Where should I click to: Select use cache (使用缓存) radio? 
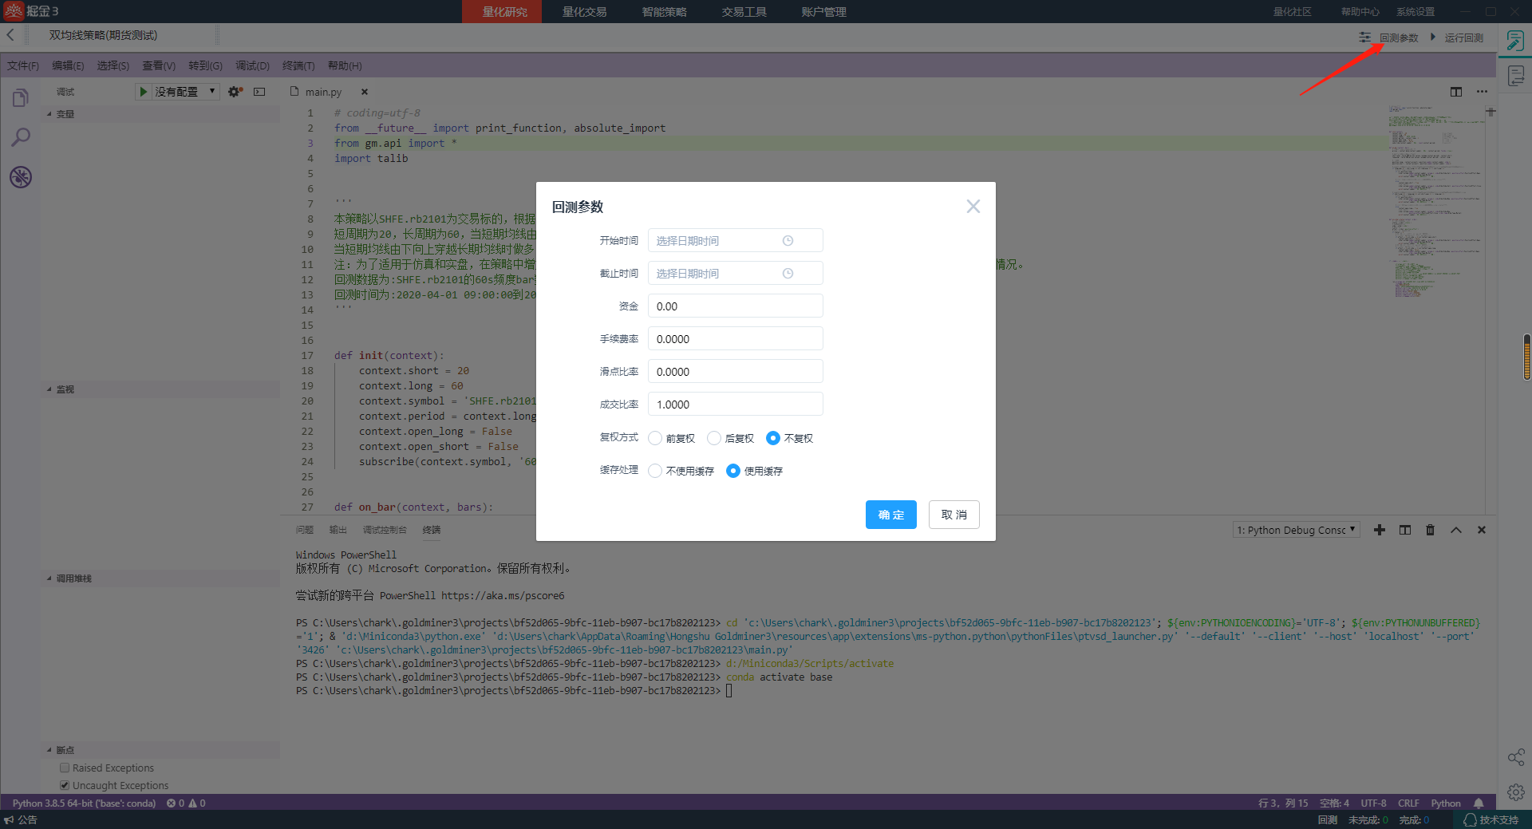733,471
